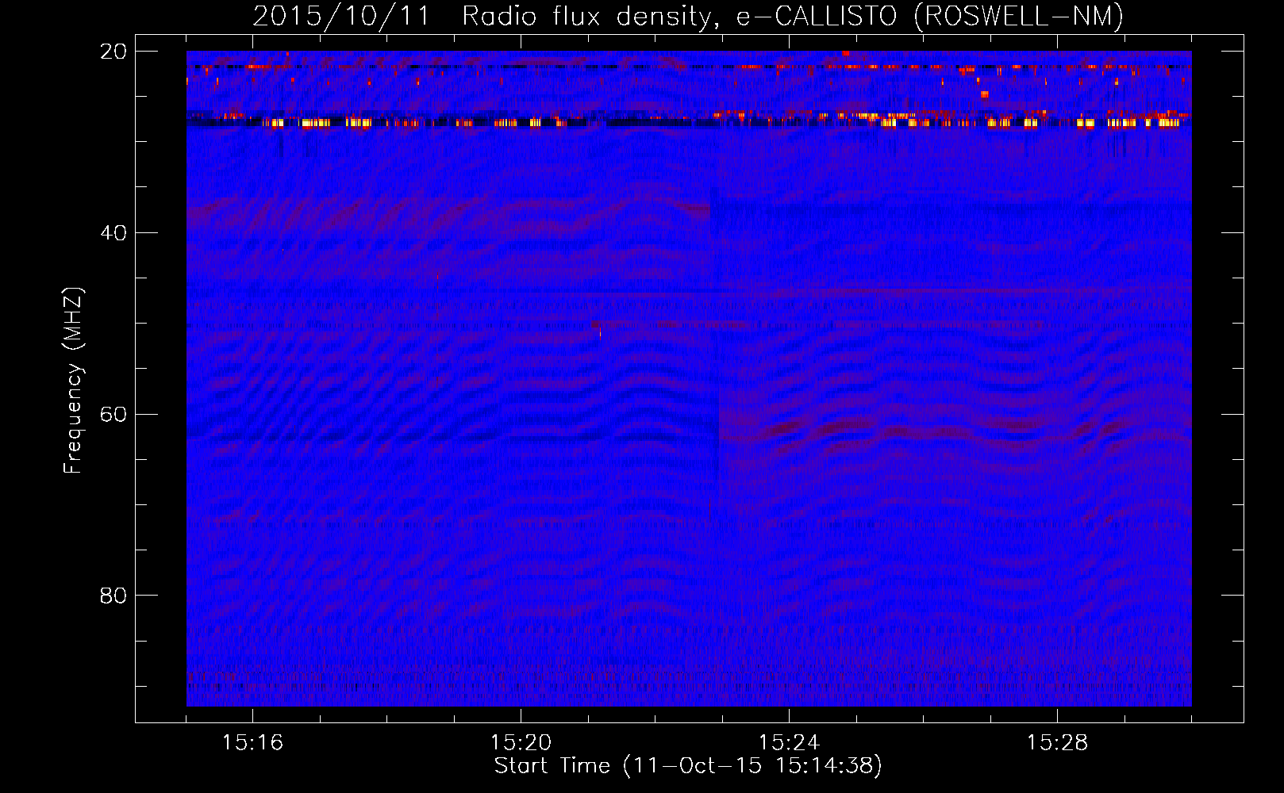Select the 15:16 time tick label
This screenshot has width=1284, height=793.
coord(252,742)
